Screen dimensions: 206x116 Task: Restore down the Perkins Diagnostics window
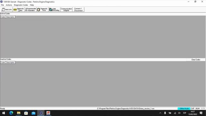coord(195,2)
